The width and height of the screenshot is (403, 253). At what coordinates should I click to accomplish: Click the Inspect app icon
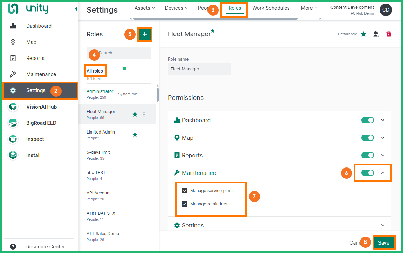[x=13, y=139]
